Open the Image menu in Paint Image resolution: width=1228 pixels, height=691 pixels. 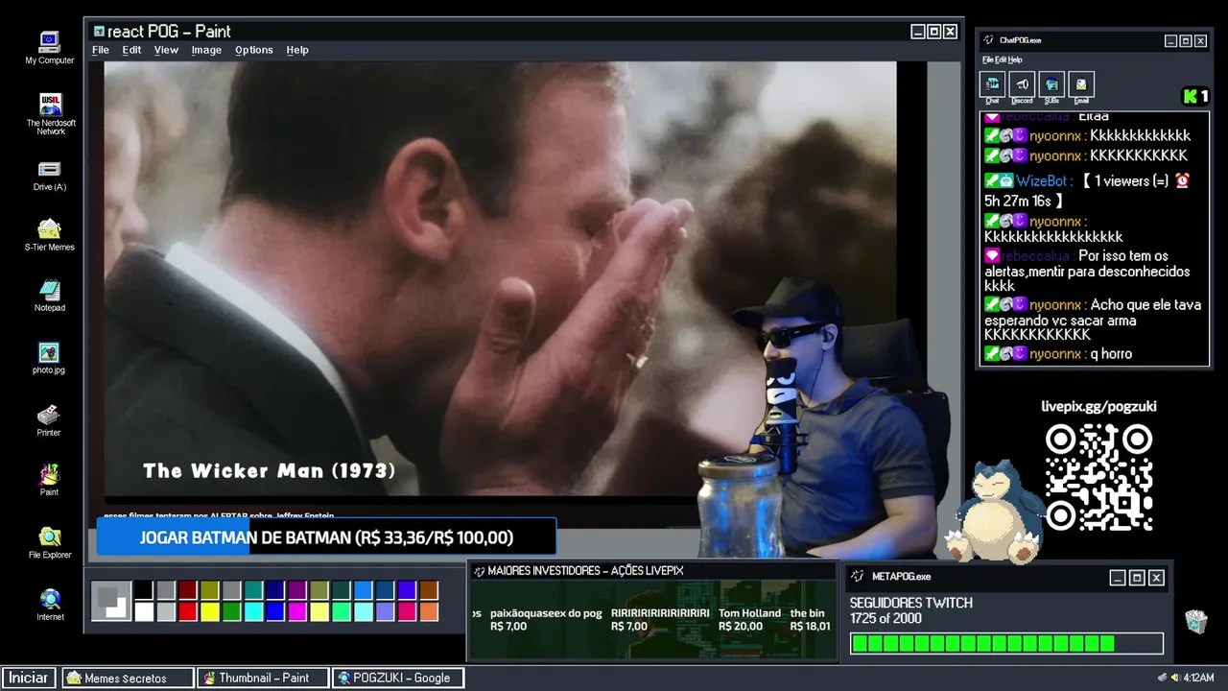click(206, 50)
